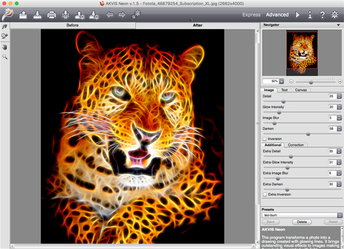Open the Canvas tab
Viewport: 344px width, 249px height.
pyautogui.click(x=301, y=90)
